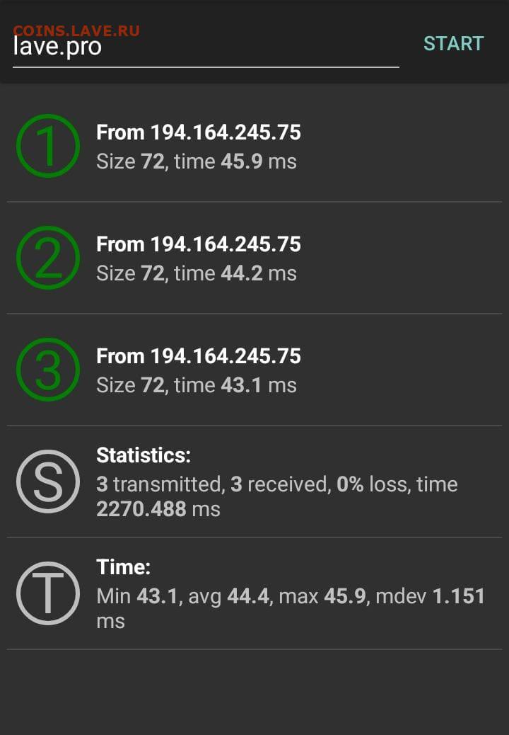Open the Statistics summary row
Screen dimensions: 509x735
pyautogui.click(x=255, y=482)
